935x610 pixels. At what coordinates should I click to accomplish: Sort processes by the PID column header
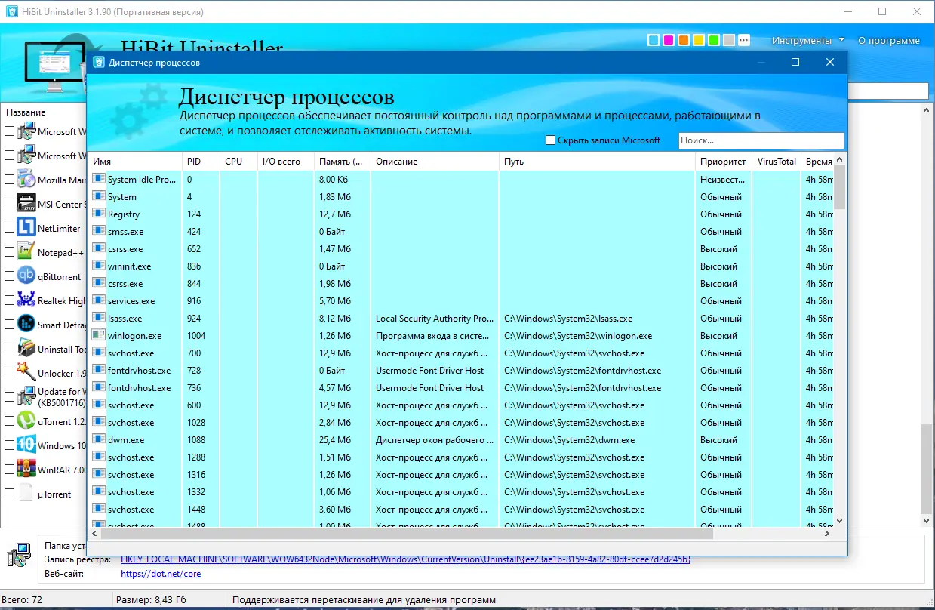[x=201, y=162]
